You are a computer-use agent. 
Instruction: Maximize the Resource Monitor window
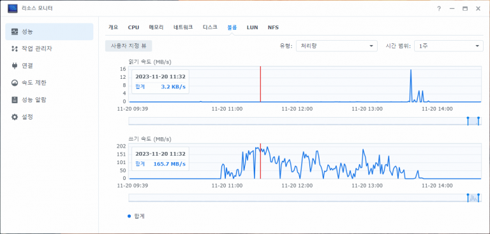tap(465, 9)
